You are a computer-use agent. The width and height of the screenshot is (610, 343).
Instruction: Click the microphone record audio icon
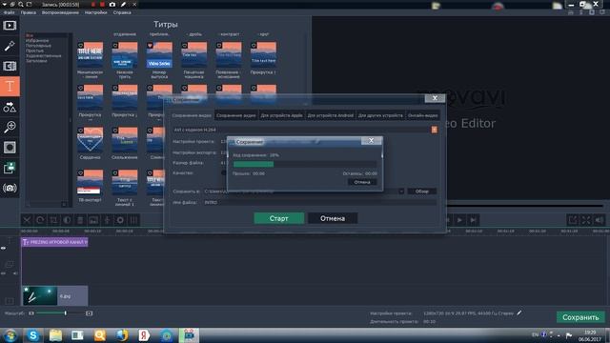click(x=107, y=220)
